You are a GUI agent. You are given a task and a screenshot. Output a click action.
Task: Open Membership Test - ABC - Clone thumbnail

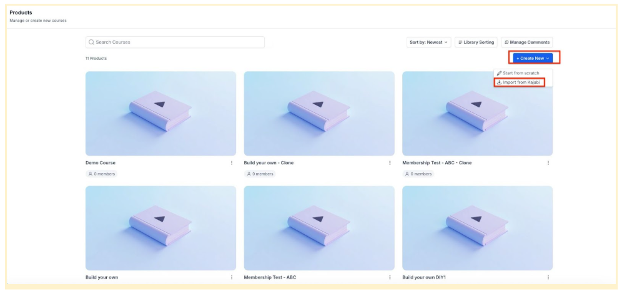pos(478,114)
